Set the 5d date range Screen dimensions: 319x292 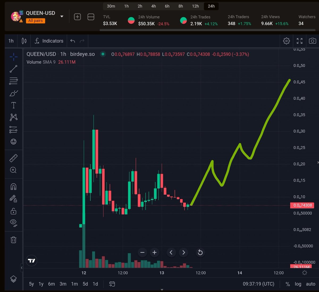pyautogui.click(x=85, y=284)
